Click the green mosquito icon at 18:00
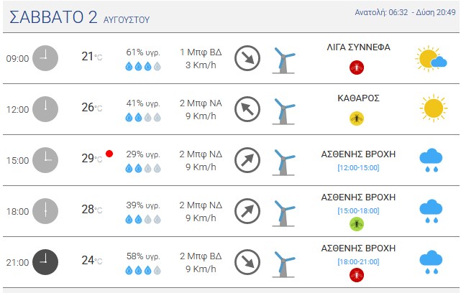This screenshot has height=293, width=461. pyautogui.click(x=357, y=224)
